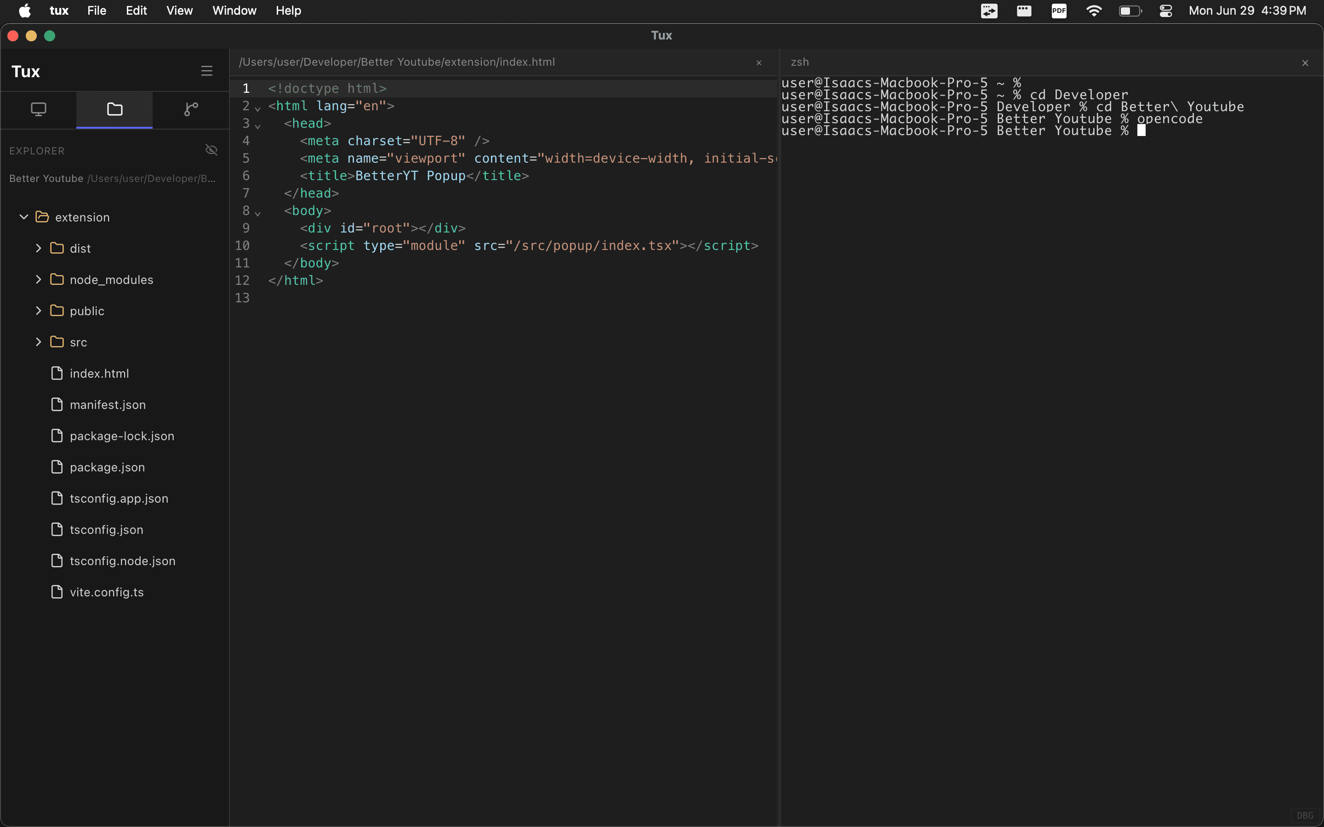
Task: Click the EXPLORER panel heading
Action: [x=37, y=150]
